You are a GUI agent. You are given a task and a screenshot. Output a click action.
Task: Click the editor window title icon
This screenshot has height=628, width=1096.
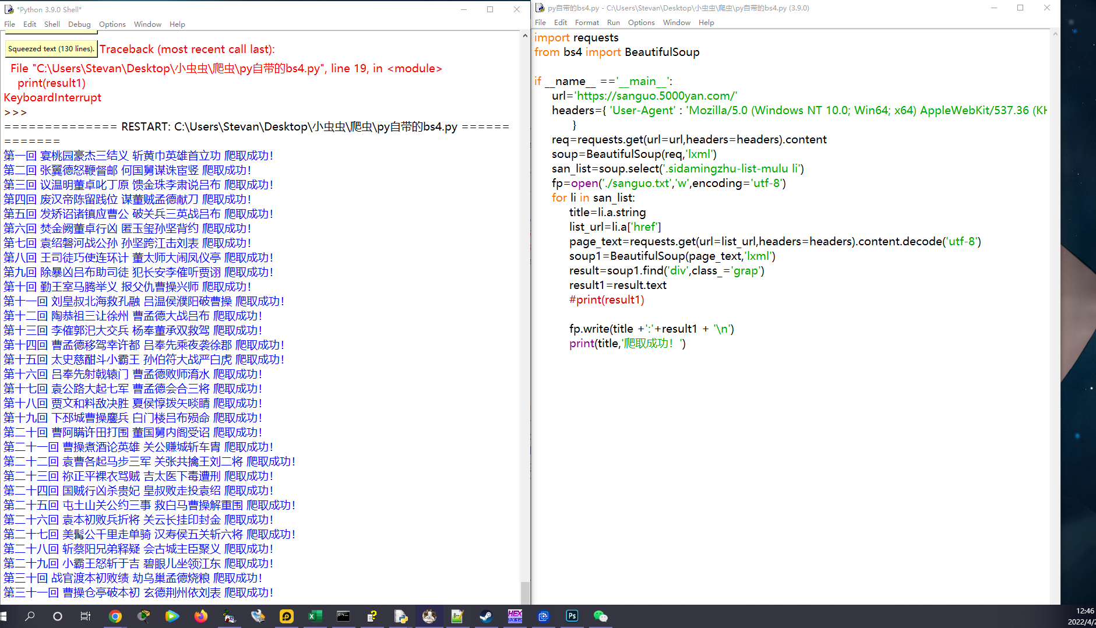click(x=540, y=8)
